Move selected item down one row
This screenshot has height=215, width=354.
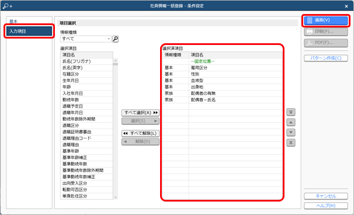[291, 133]
